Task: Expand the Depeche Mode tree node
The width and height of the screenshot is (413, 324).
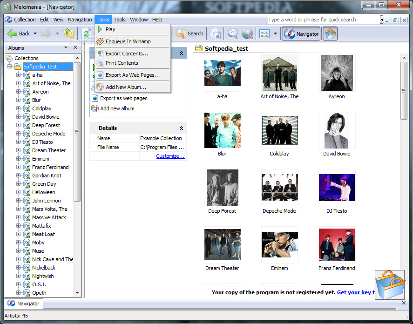Action: coord(18,134)
